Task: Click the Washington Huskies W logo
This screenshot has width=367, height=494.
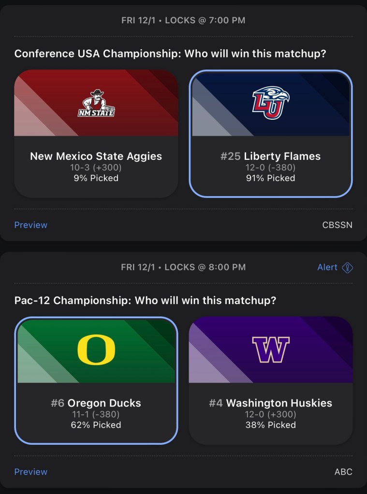Action: (x=270, y=350)
